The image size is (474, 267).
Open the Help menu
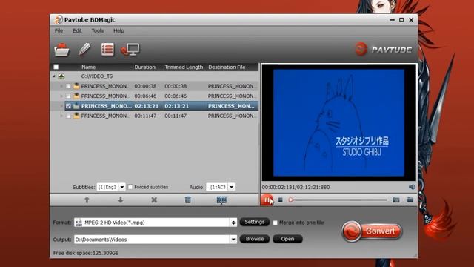point(118,30)
